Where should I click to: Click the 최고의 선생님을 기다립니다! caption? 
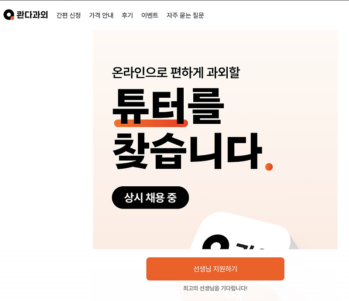[215, 288]
